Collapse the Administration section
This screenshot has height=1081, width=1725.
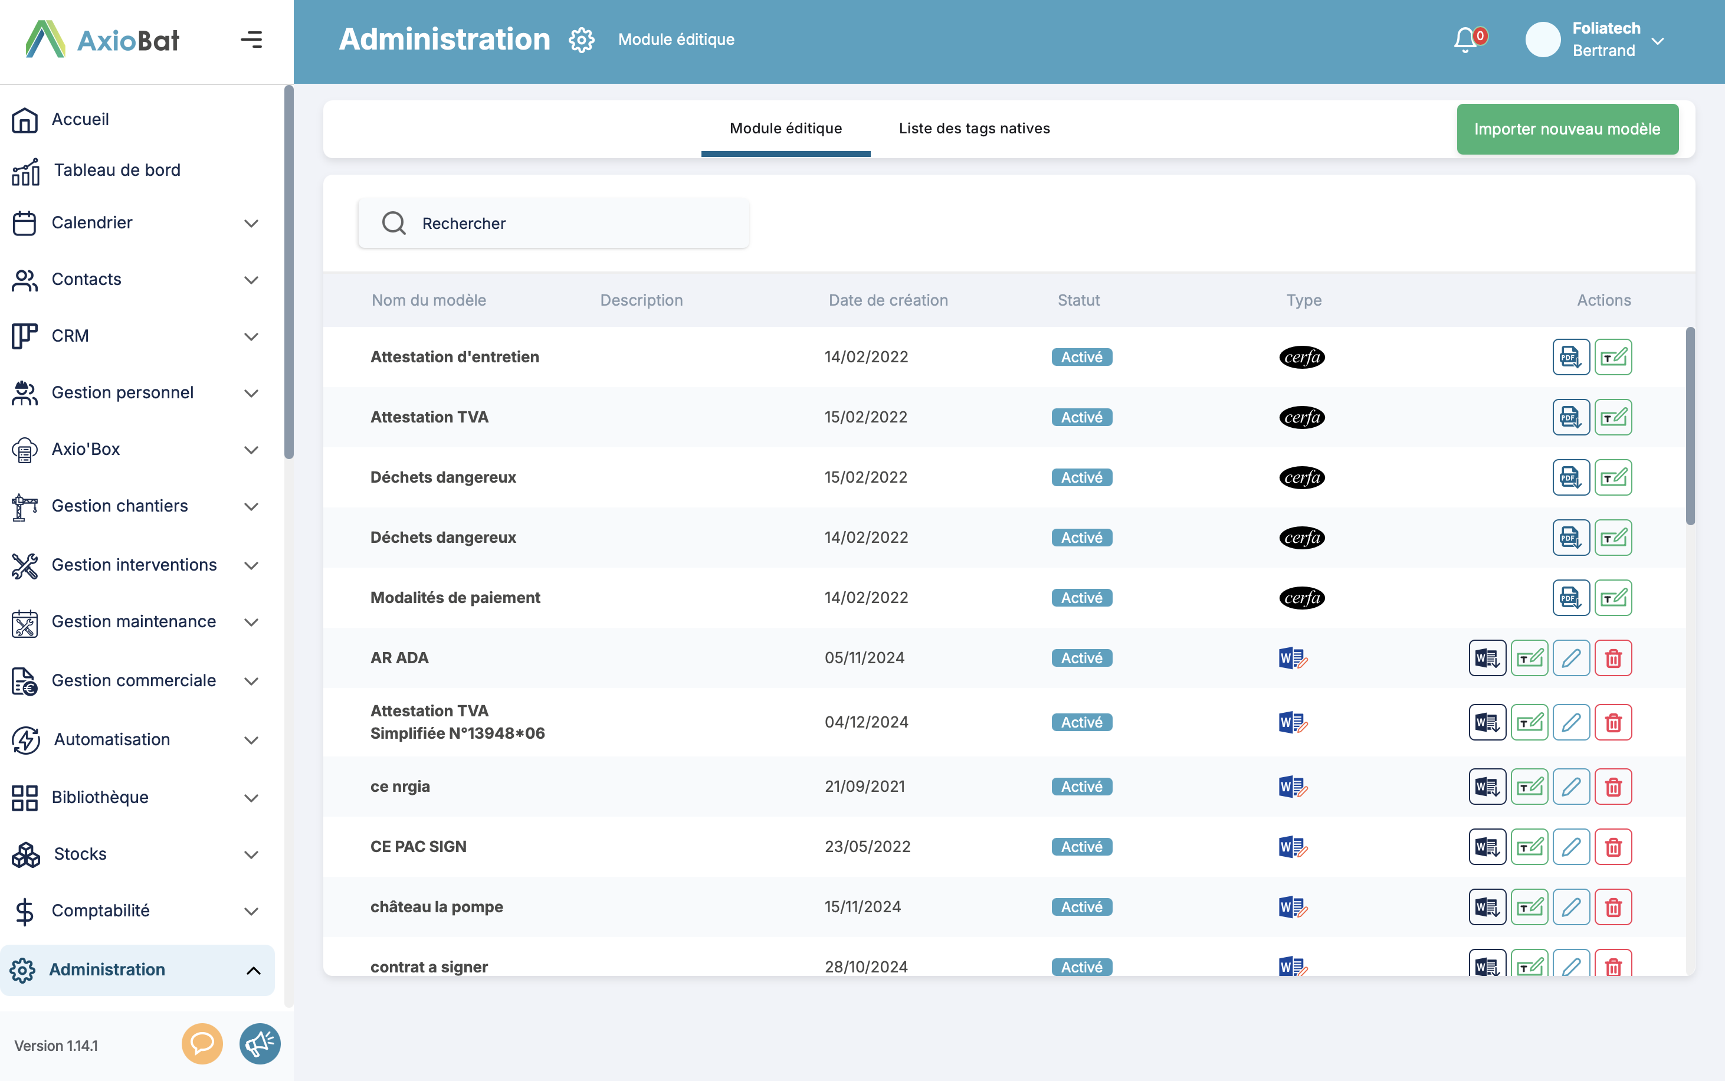click(x=253, y=970)
